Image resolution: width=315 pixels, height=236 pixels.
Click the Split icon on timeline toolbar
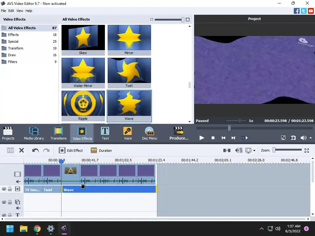pyautogui.click(x=10, y=150)
